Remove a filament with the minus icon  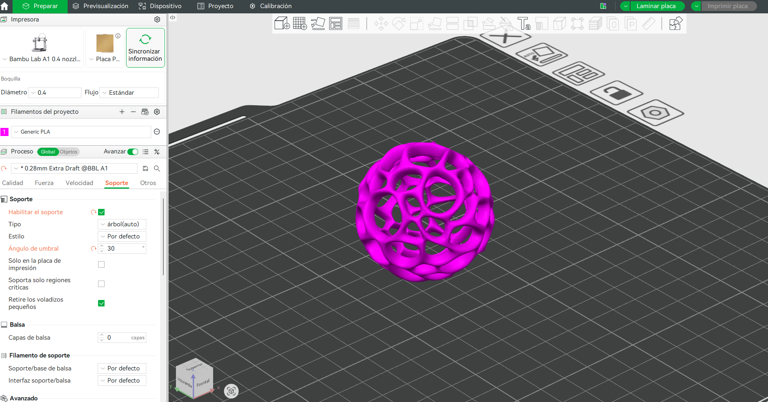[133, 112]
